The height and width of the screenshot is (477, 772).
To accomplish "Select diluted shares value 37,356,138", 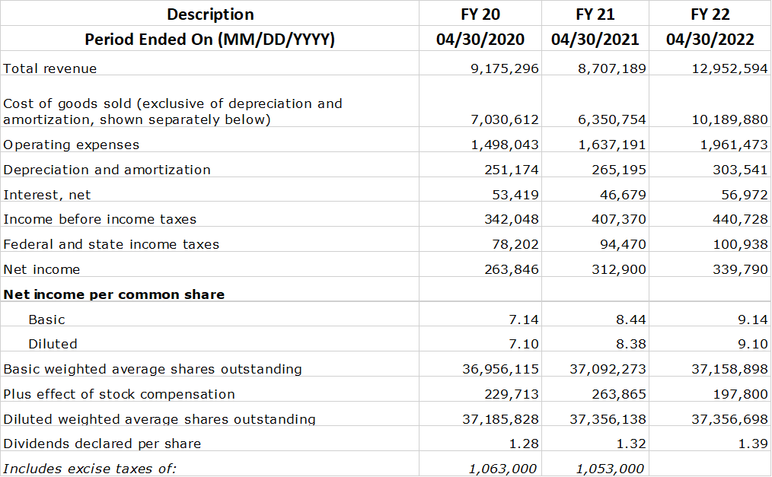I will tap(608, 419).
